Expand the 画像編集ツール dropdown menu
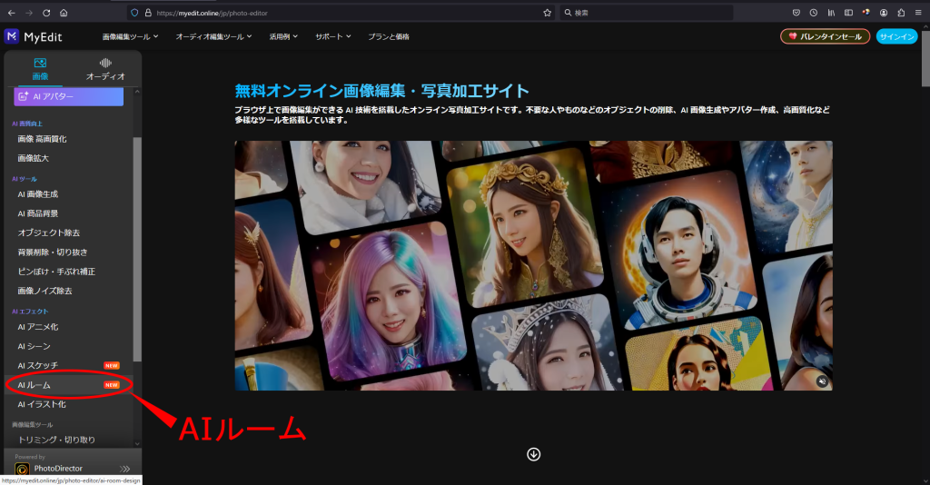930x485 pixels. (130, 36)
